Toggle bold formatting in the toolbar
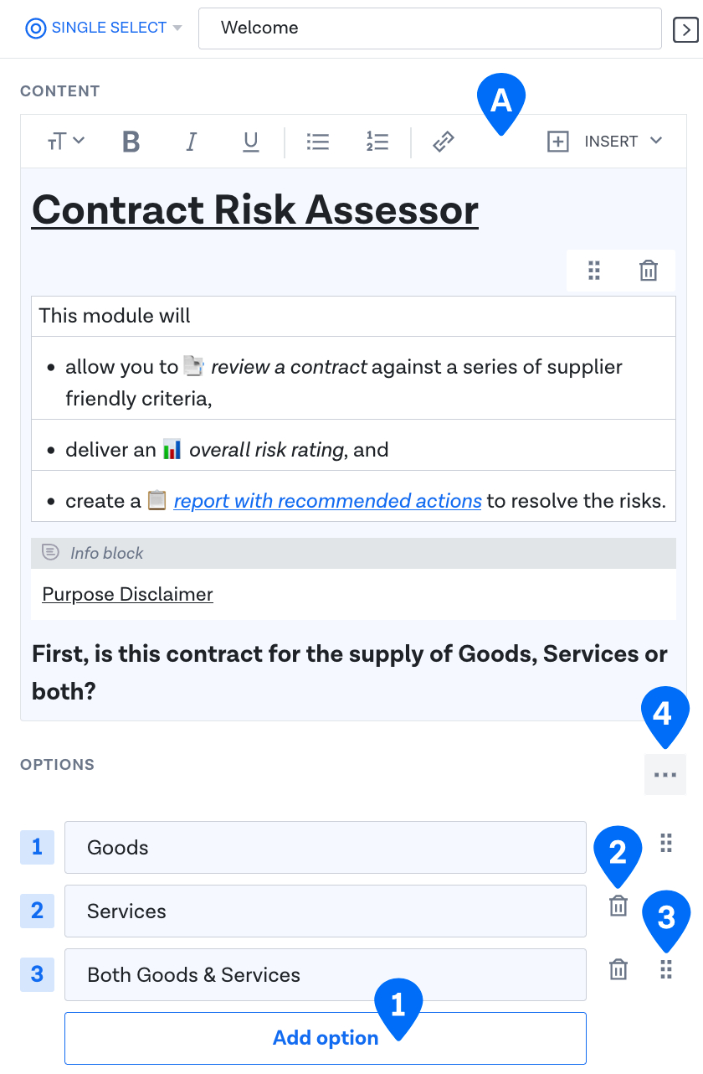Image resolution: width=703 pixels, height=1074 pixels. [x=131, y=142]
